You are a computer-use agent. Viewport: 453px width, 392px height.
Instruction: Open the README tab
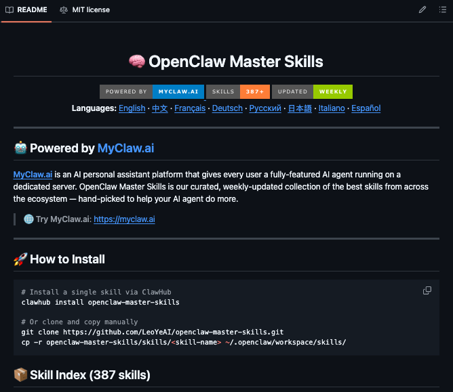click(x=26, y=9)
